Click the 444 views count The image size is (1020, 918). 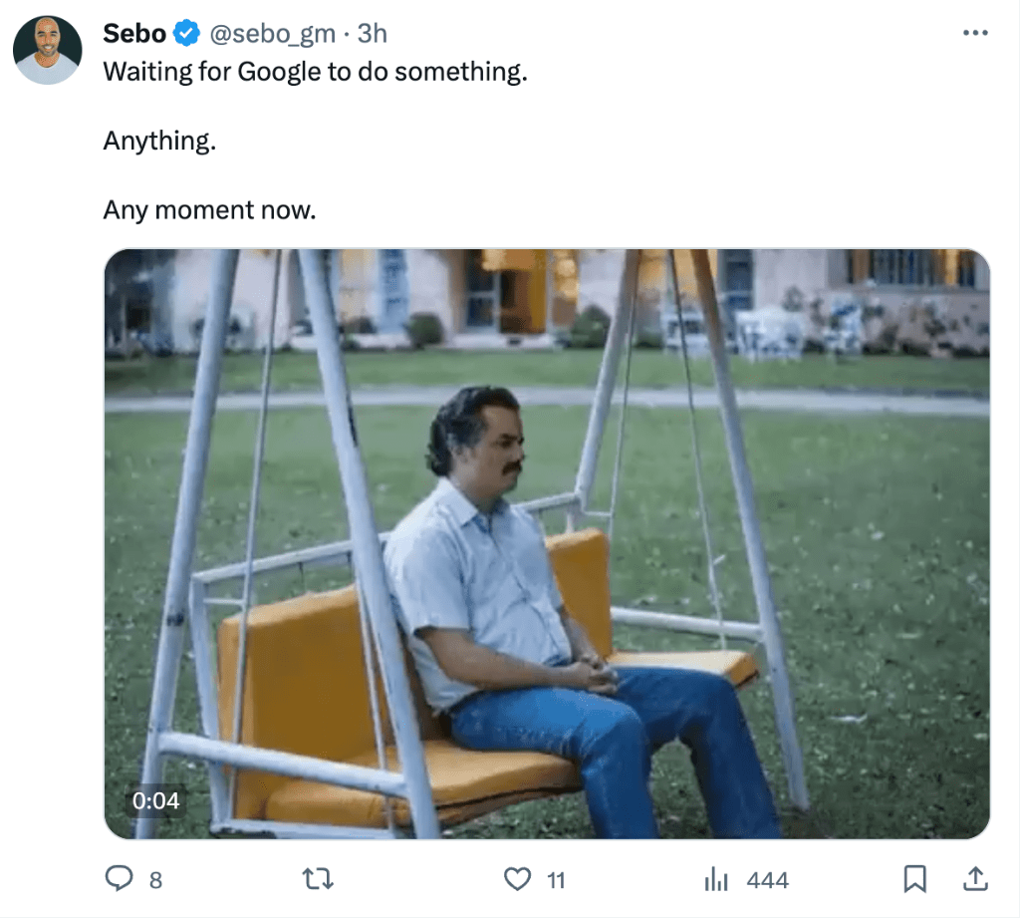[767, 880]
